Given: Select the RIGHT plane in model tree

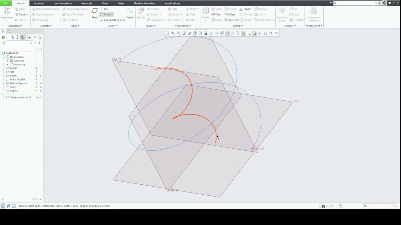Looking at the screenshot, I should pos(13,68).
